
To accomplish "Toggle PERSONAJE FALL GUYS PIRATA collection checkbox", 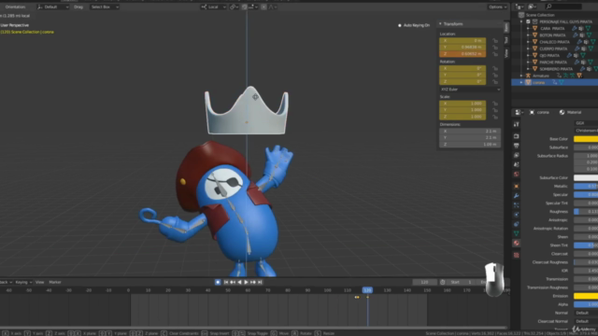I will tap(528, 21).
